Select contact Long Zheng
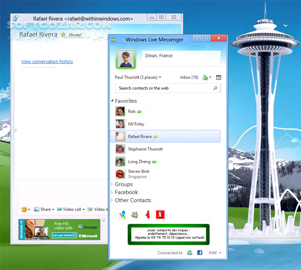Viewport: 301px width, 270px height. point(165,162)
